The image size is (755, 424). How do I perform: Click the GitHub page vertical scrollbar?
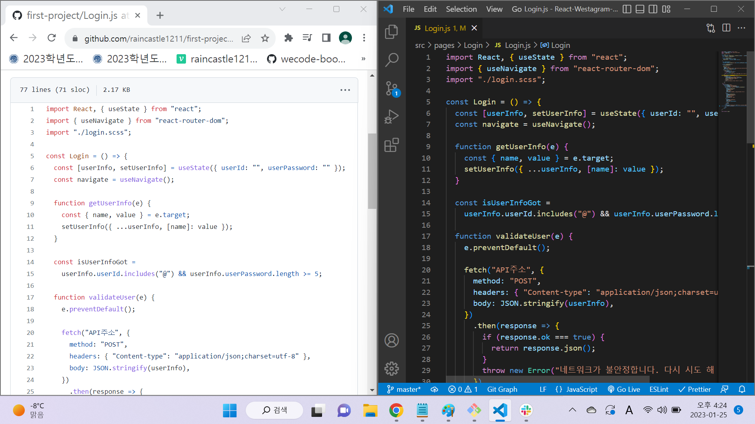tap(372, 171)
